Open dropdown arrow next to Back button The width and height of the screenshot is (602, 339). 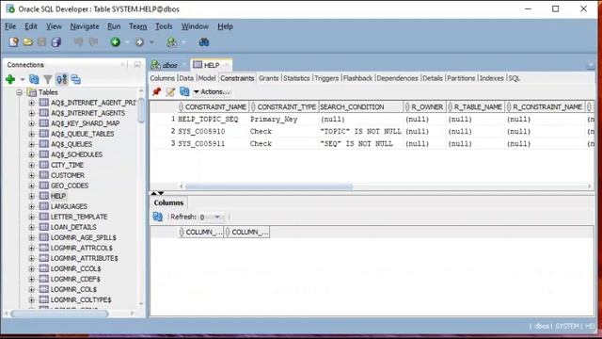[x=127, y=42]
